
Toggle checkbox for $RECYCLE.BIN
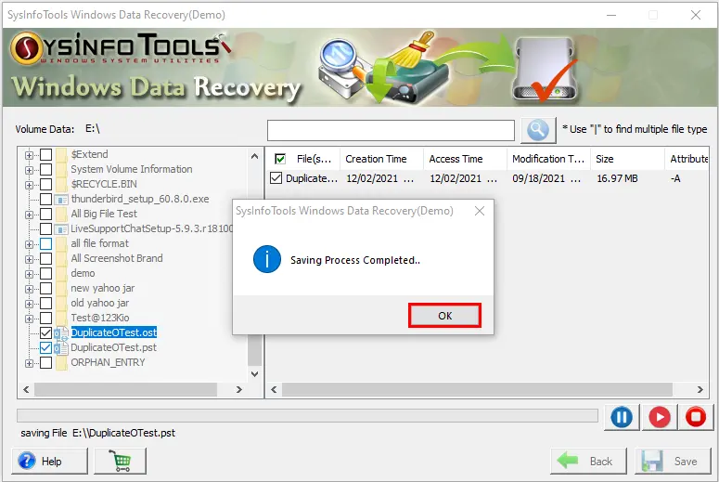point(45,185)
